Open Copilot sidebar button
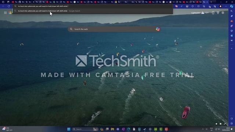Viewport: 235px width, 132px height. coord(232,6)
